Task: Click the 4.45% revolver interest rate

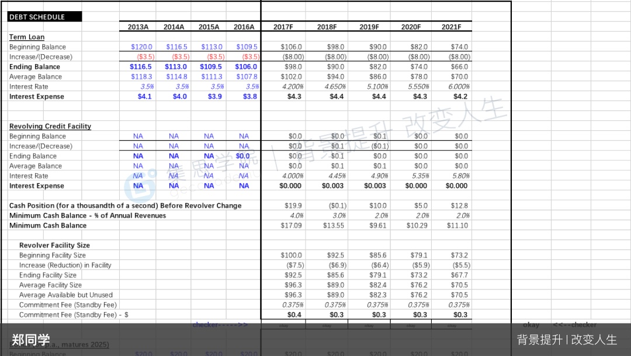Action: tap(337, 176)
